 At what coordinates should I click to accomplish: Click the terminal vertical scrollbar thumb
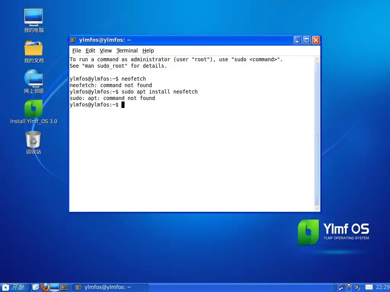(317, 134)
